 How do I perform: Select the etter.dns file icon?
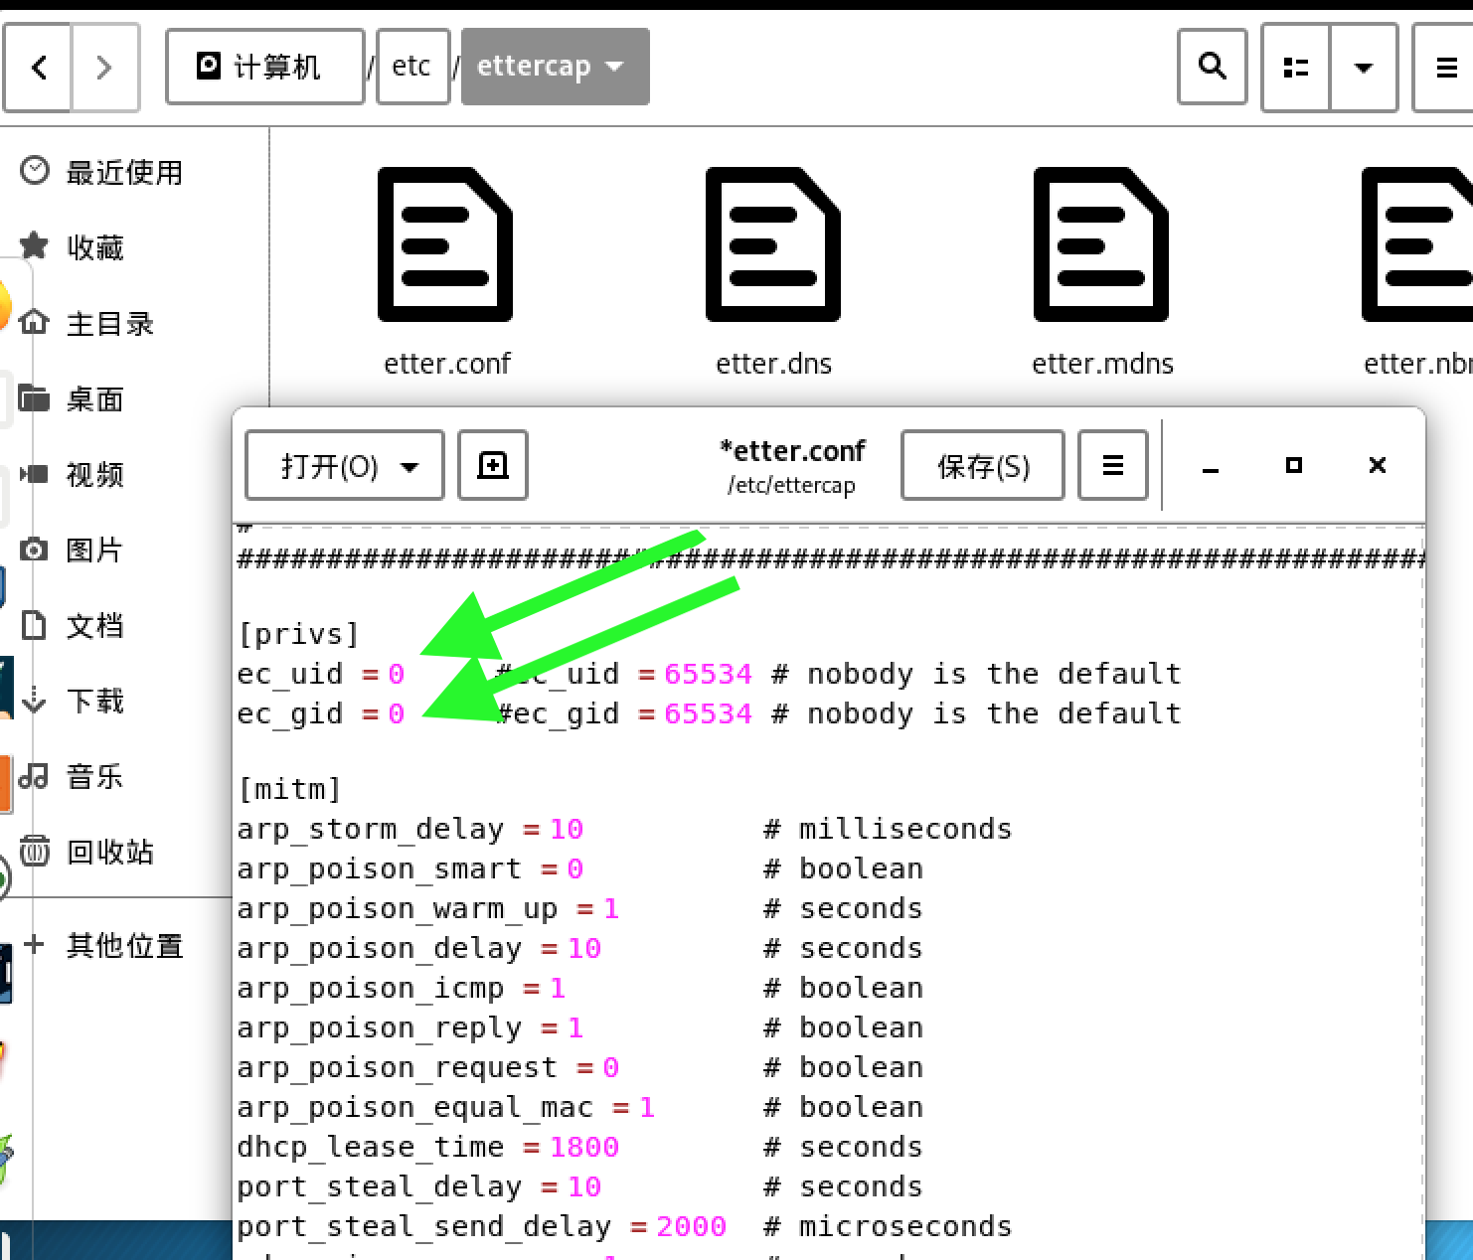tap(773, 244)
